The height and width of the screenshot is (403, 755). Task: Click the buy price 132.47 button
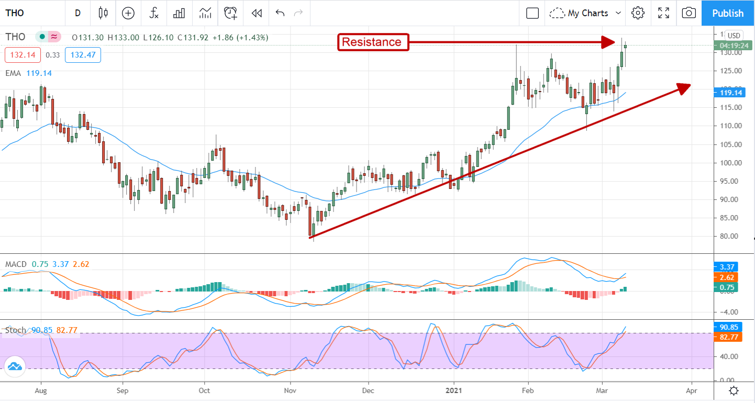tap(83, 54)
